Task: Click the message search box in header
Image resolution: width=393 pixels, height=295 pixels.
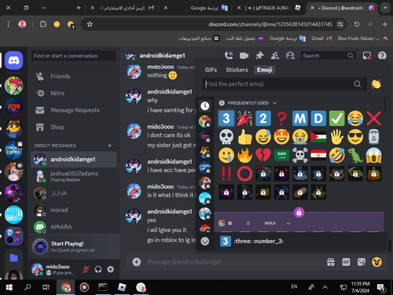Action: point(329,56)
